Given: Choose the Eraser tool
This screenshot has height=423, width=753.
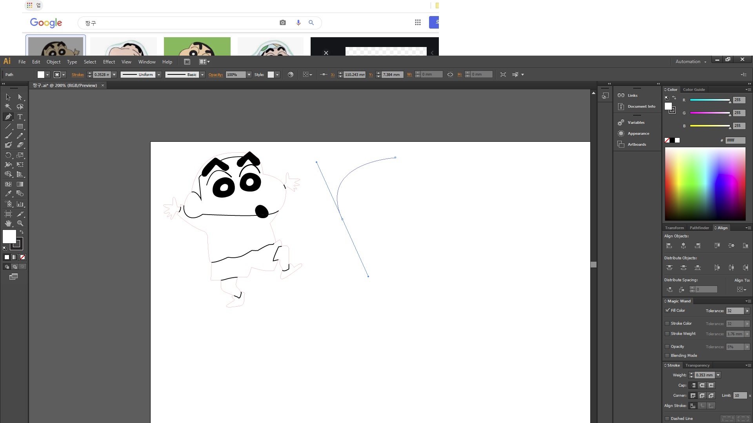Looking at the screenshot, I should [20, 145].
